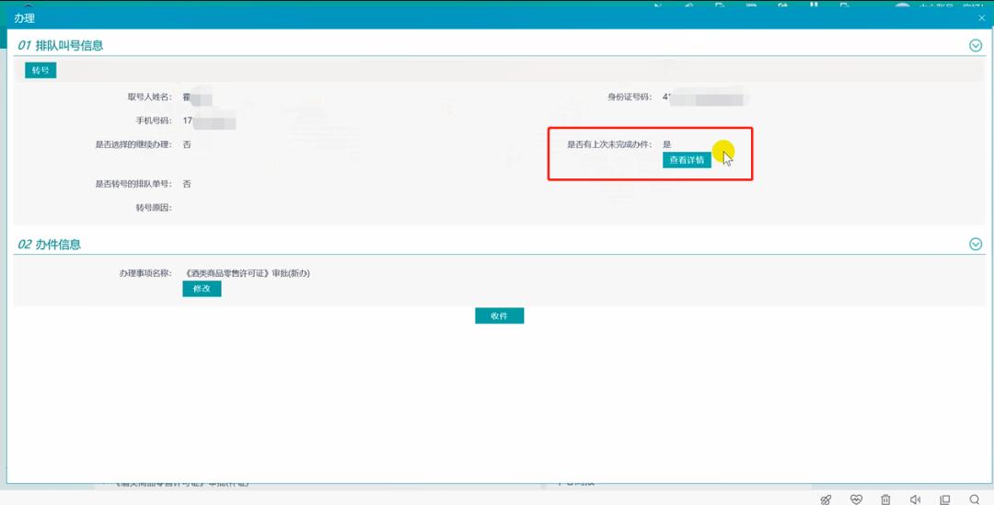Click the 02 办件信息 section heading
The image size is (994, 505).
(x=50, y=244)
